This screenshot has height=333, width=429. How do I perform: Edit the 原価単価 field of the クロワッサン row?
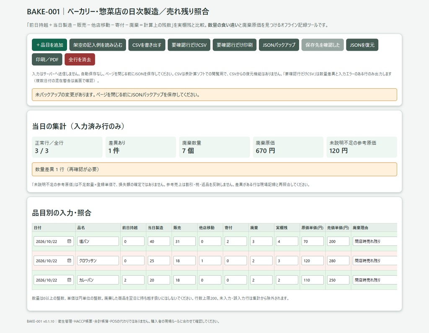(x=313, y=261)
